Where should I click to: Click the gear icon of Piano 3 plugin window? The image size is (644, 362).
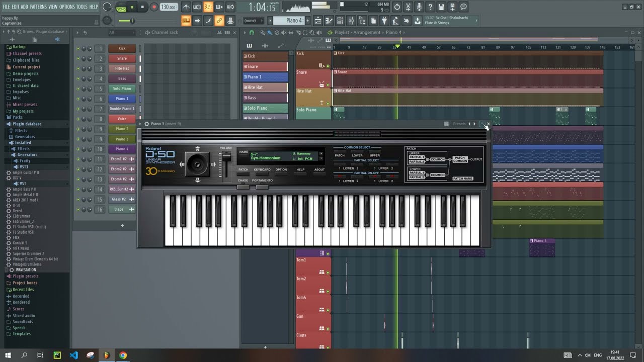(x=146, y=124)
